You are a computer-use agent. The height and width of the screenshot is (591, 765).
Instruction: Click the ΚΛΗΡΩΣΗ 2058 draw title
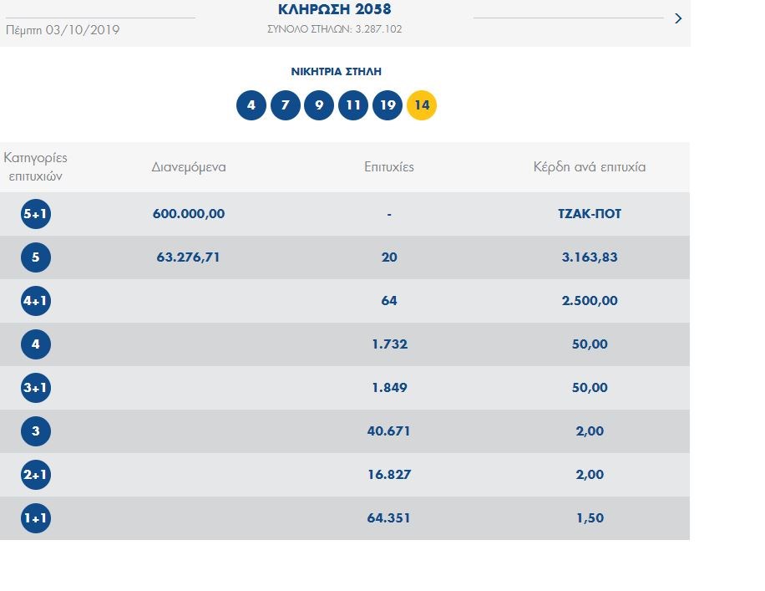(x=334, y=10)
